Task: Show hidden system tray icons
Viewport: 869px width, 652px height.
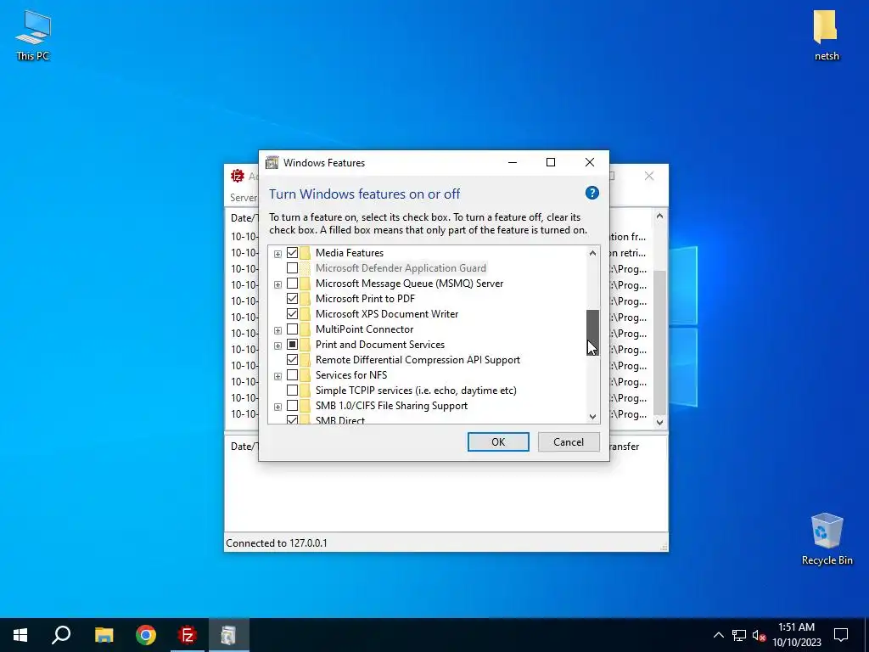Action: (718, 635)
